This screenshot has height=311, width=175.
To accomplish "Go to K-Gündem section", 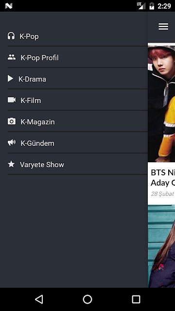I will 78,143.
